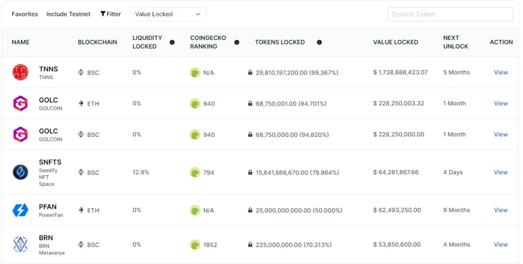The height and width of the screenshot is (264, 523).
Task: Click the Liquidity Locked info icon
Action: point(172,42)
